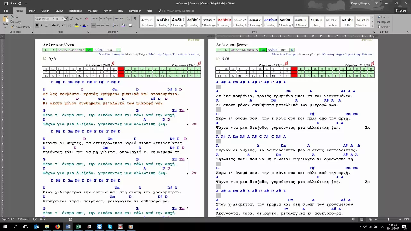
Task: Toggle Print Layout view in status bar
Action: 362,219
